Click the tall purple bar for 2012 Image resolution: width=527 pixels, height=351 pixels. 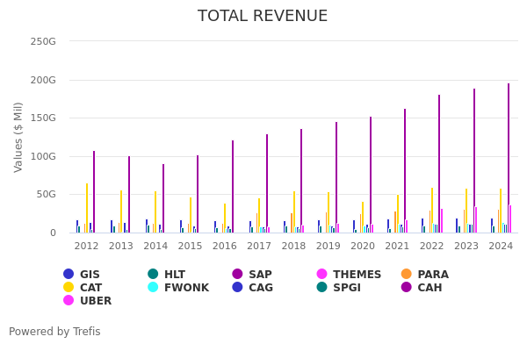coord(94,191)
